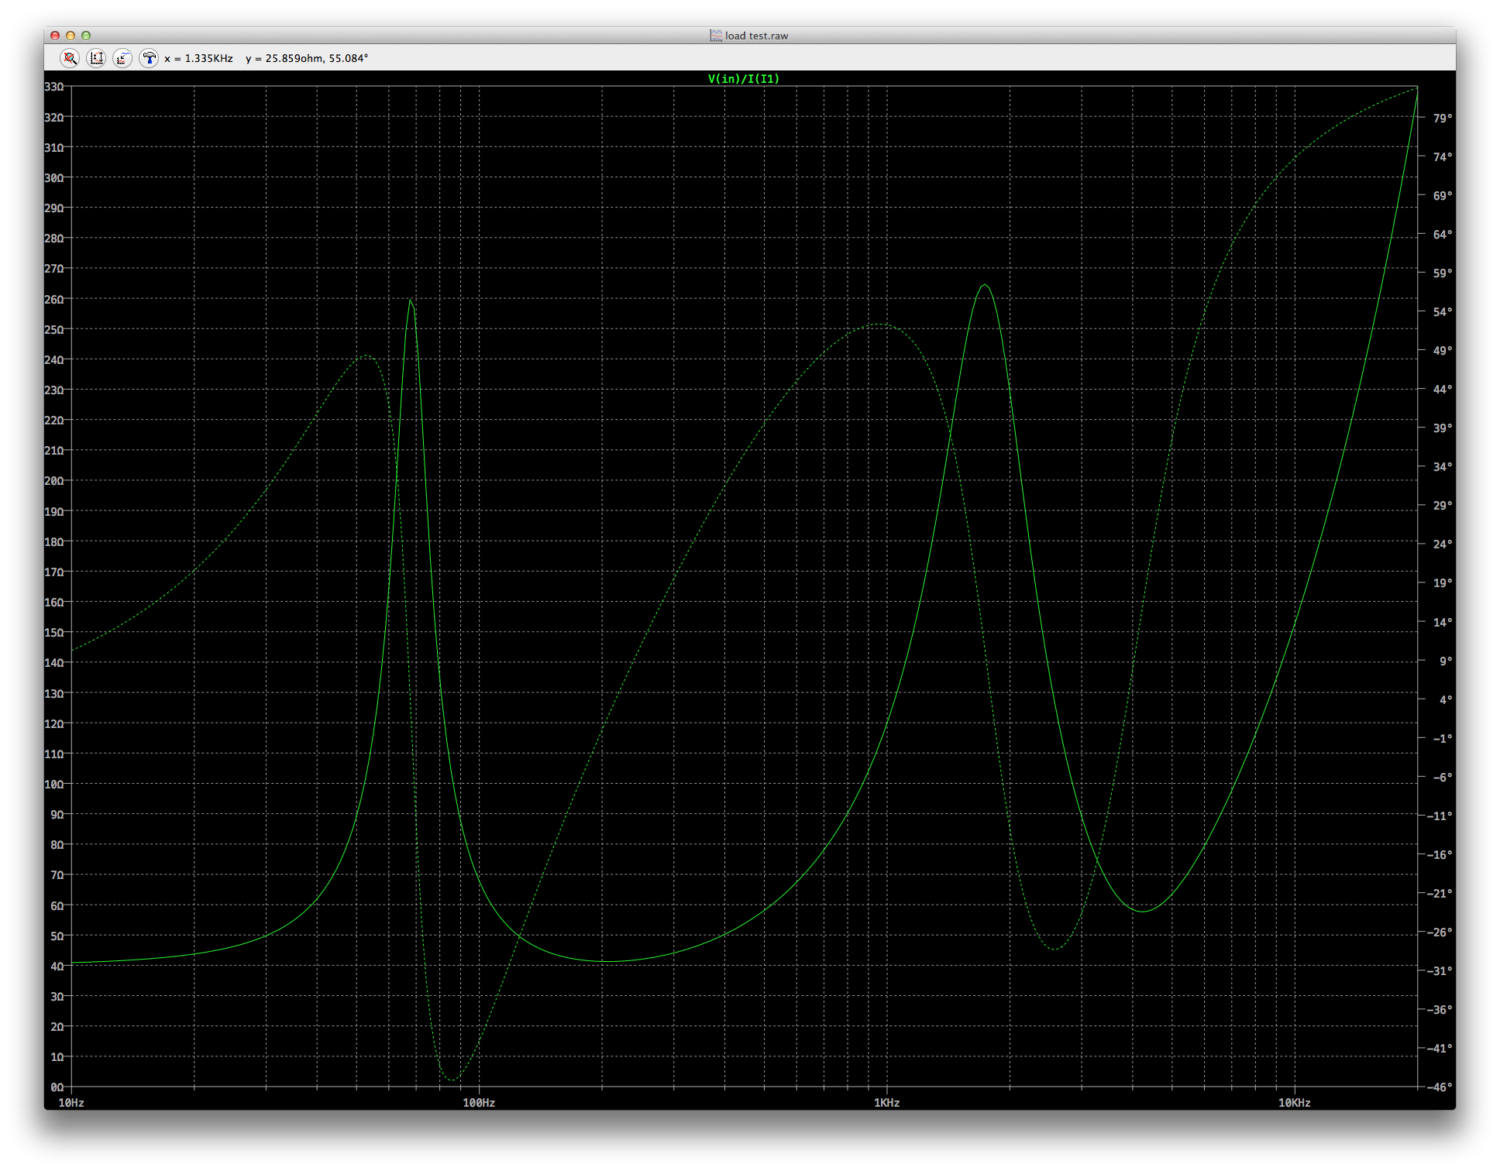This screenshot has height=1171, width=1500.
Task: Click the 40Ω label on the left axis
Action: [x=57, y=967]
